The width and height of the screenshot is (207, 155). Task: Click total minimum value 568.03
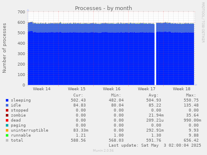pyautogui.click(x=116, y=140)
